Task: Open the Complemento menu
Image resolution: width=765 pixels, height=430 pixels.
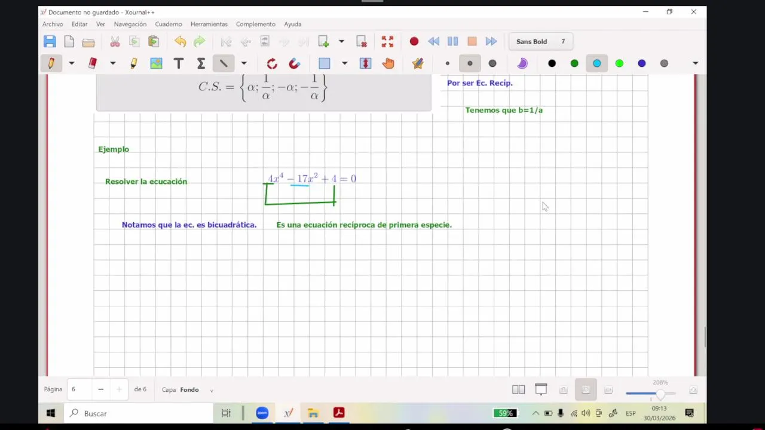Action: coord(256,24)
